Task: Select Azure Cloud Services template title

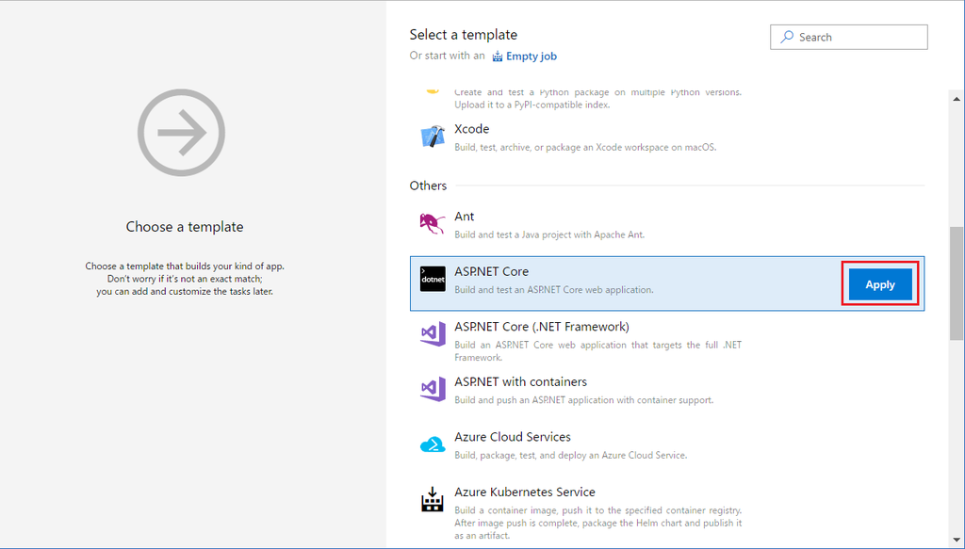Action: [x=512, y=437]
